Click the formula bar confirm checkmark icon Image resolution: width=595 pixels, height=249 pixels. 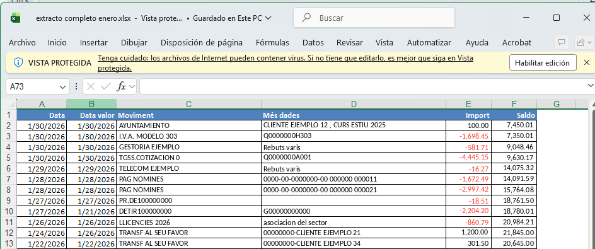tap(105, 86)
